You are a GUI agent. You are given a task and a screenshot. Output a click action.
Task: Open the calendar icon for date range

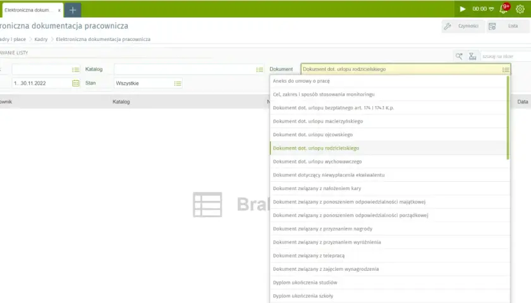pyautogui.click(x=75, y=83)
